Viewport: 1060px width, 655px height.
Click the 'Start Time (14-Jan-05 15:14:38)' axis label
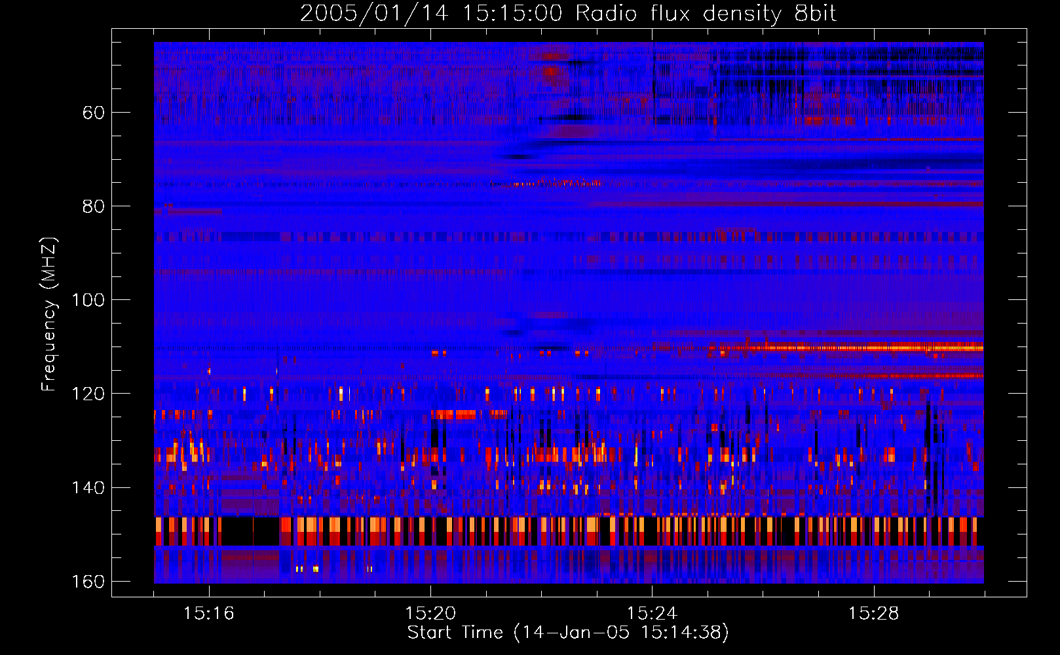(x=568, y=633)
